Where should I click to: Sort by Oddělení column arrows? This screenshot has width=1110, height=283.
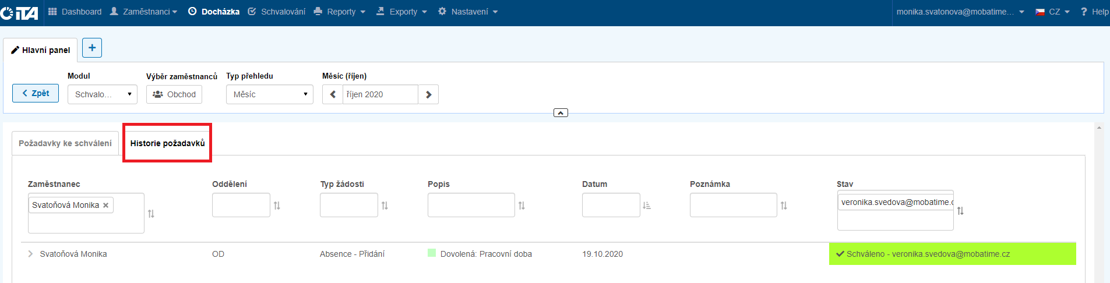pos(277,206)
